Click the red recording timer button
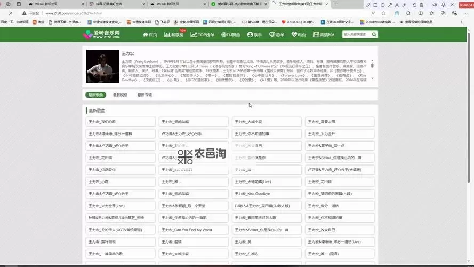 pyautogui.click(x=466, y=5)
